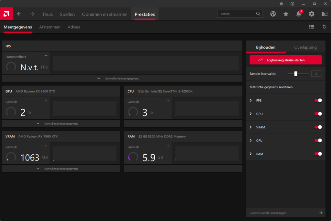
Task: Click the 32 GB 5200 MHz DDR5 Memory label
Action: coord(162,137)
